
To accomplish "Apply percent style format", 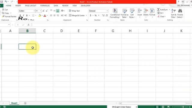I will (x=96, y=15).
